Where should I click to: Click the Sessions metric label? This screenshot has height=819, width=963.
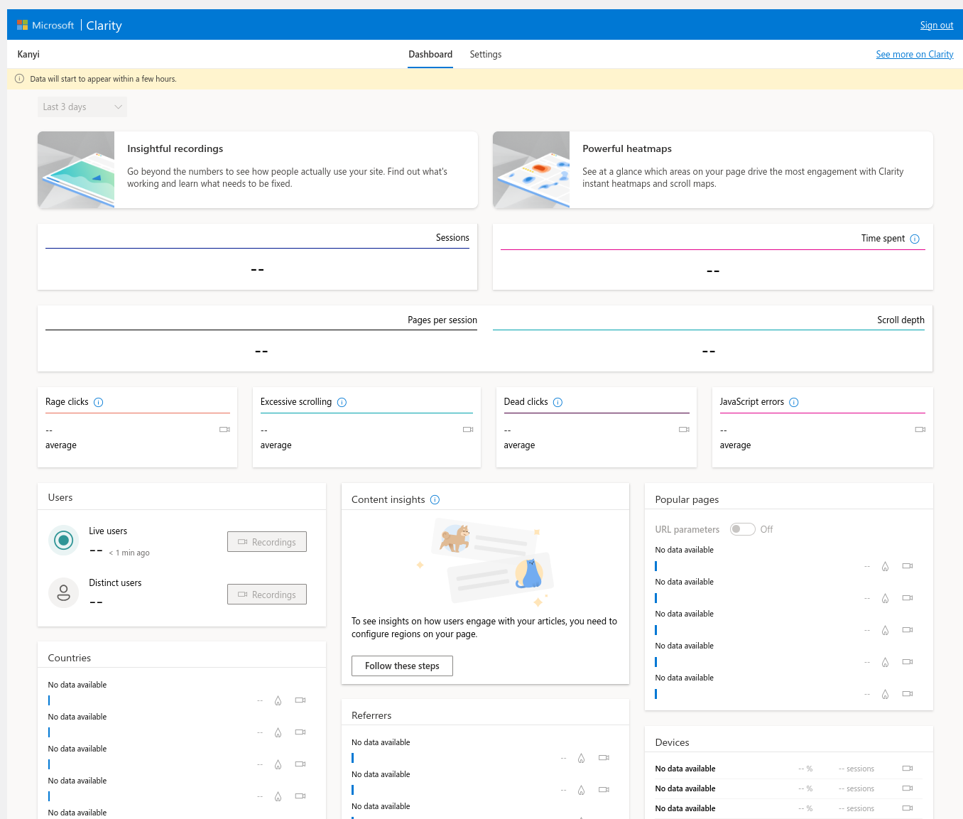(452, 238)
